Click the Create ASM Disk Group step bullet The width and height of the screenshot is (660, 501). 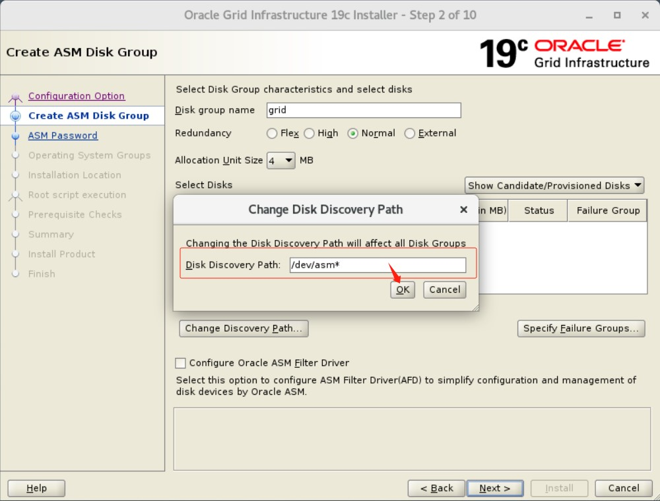tap(16, 115)
